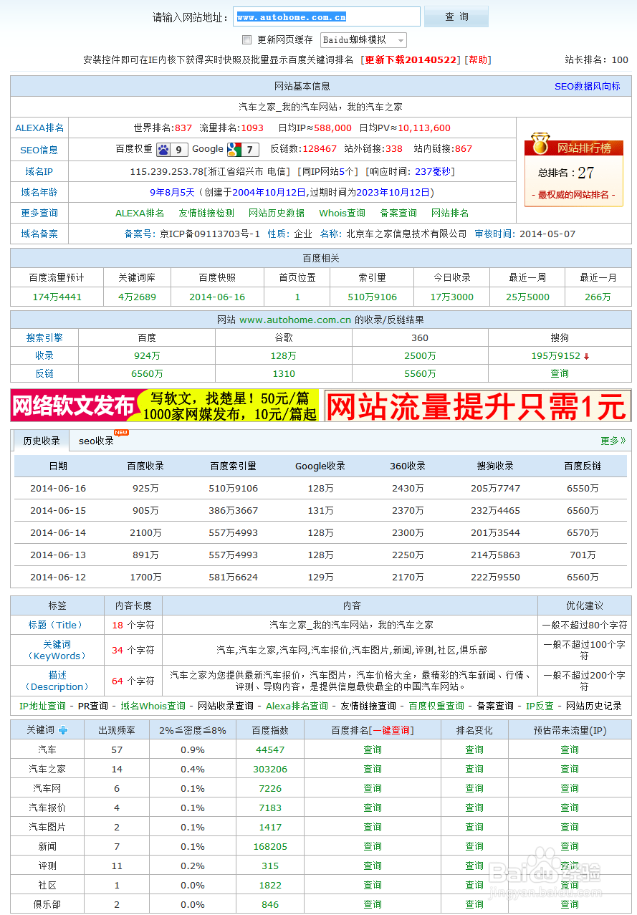Screen dimensions: 637x915
Task: Click the 标题（Title） label link
Action: pos(57,626)
